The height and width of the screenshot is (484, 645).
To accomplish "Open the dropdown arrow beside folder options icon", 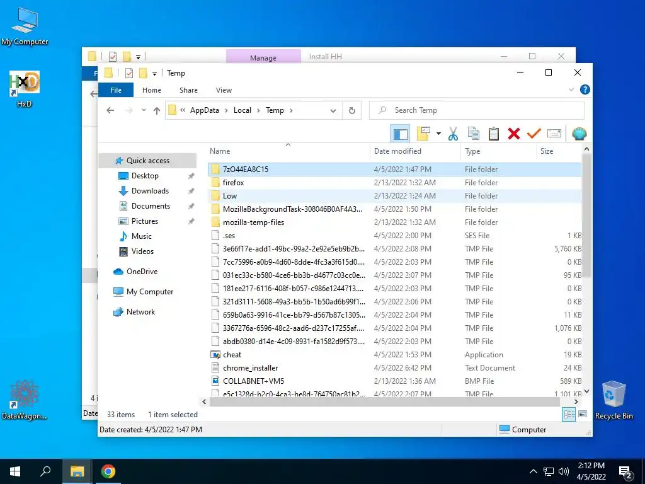I will pyautogui.click(x=438, y=134).
